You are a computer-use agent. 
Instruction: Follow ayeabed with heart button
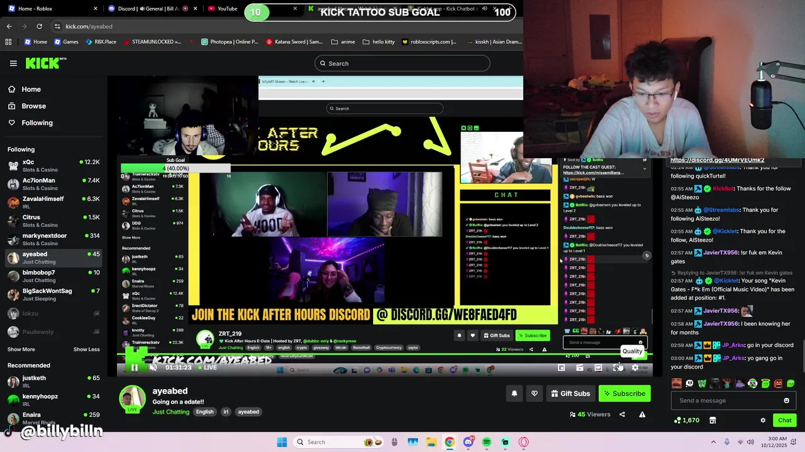(x=535, y=394)
